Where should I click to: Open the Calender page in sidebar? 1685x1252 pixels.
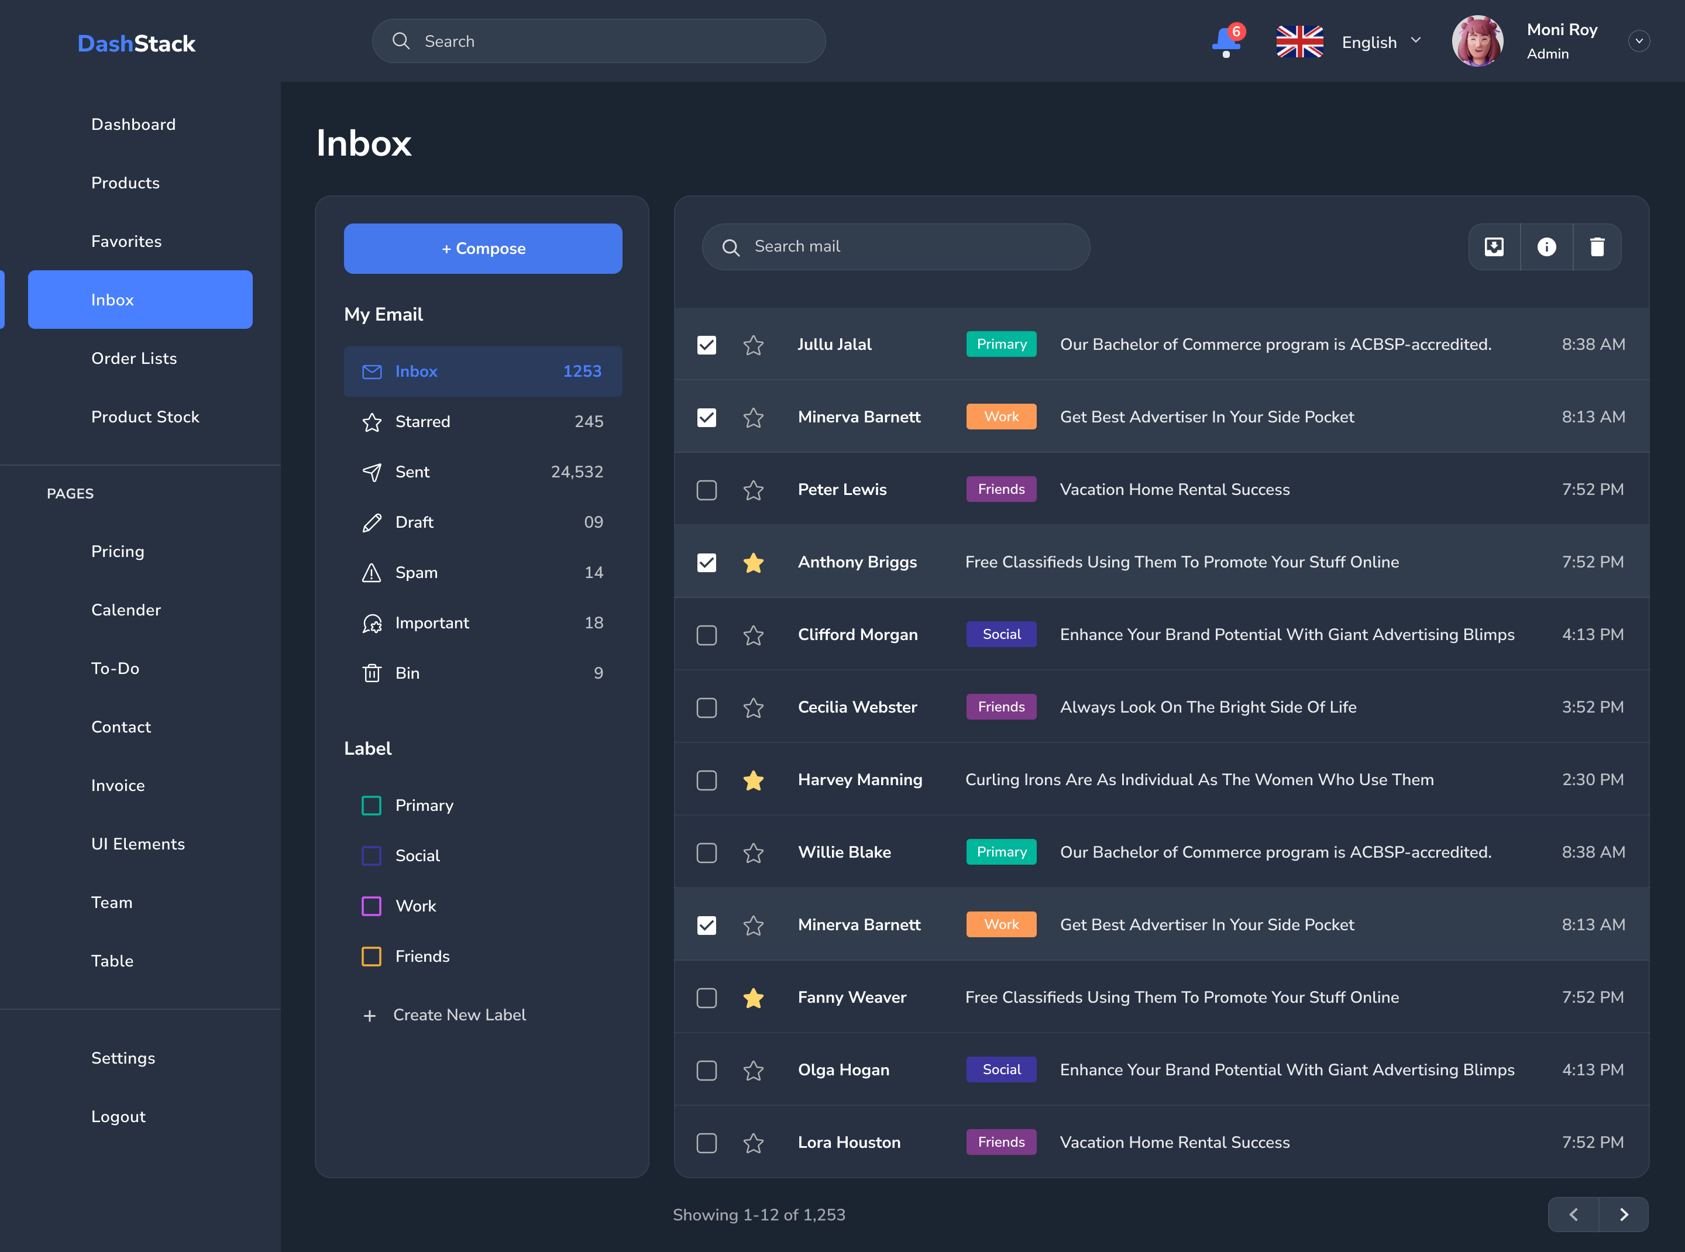point(126,610)
